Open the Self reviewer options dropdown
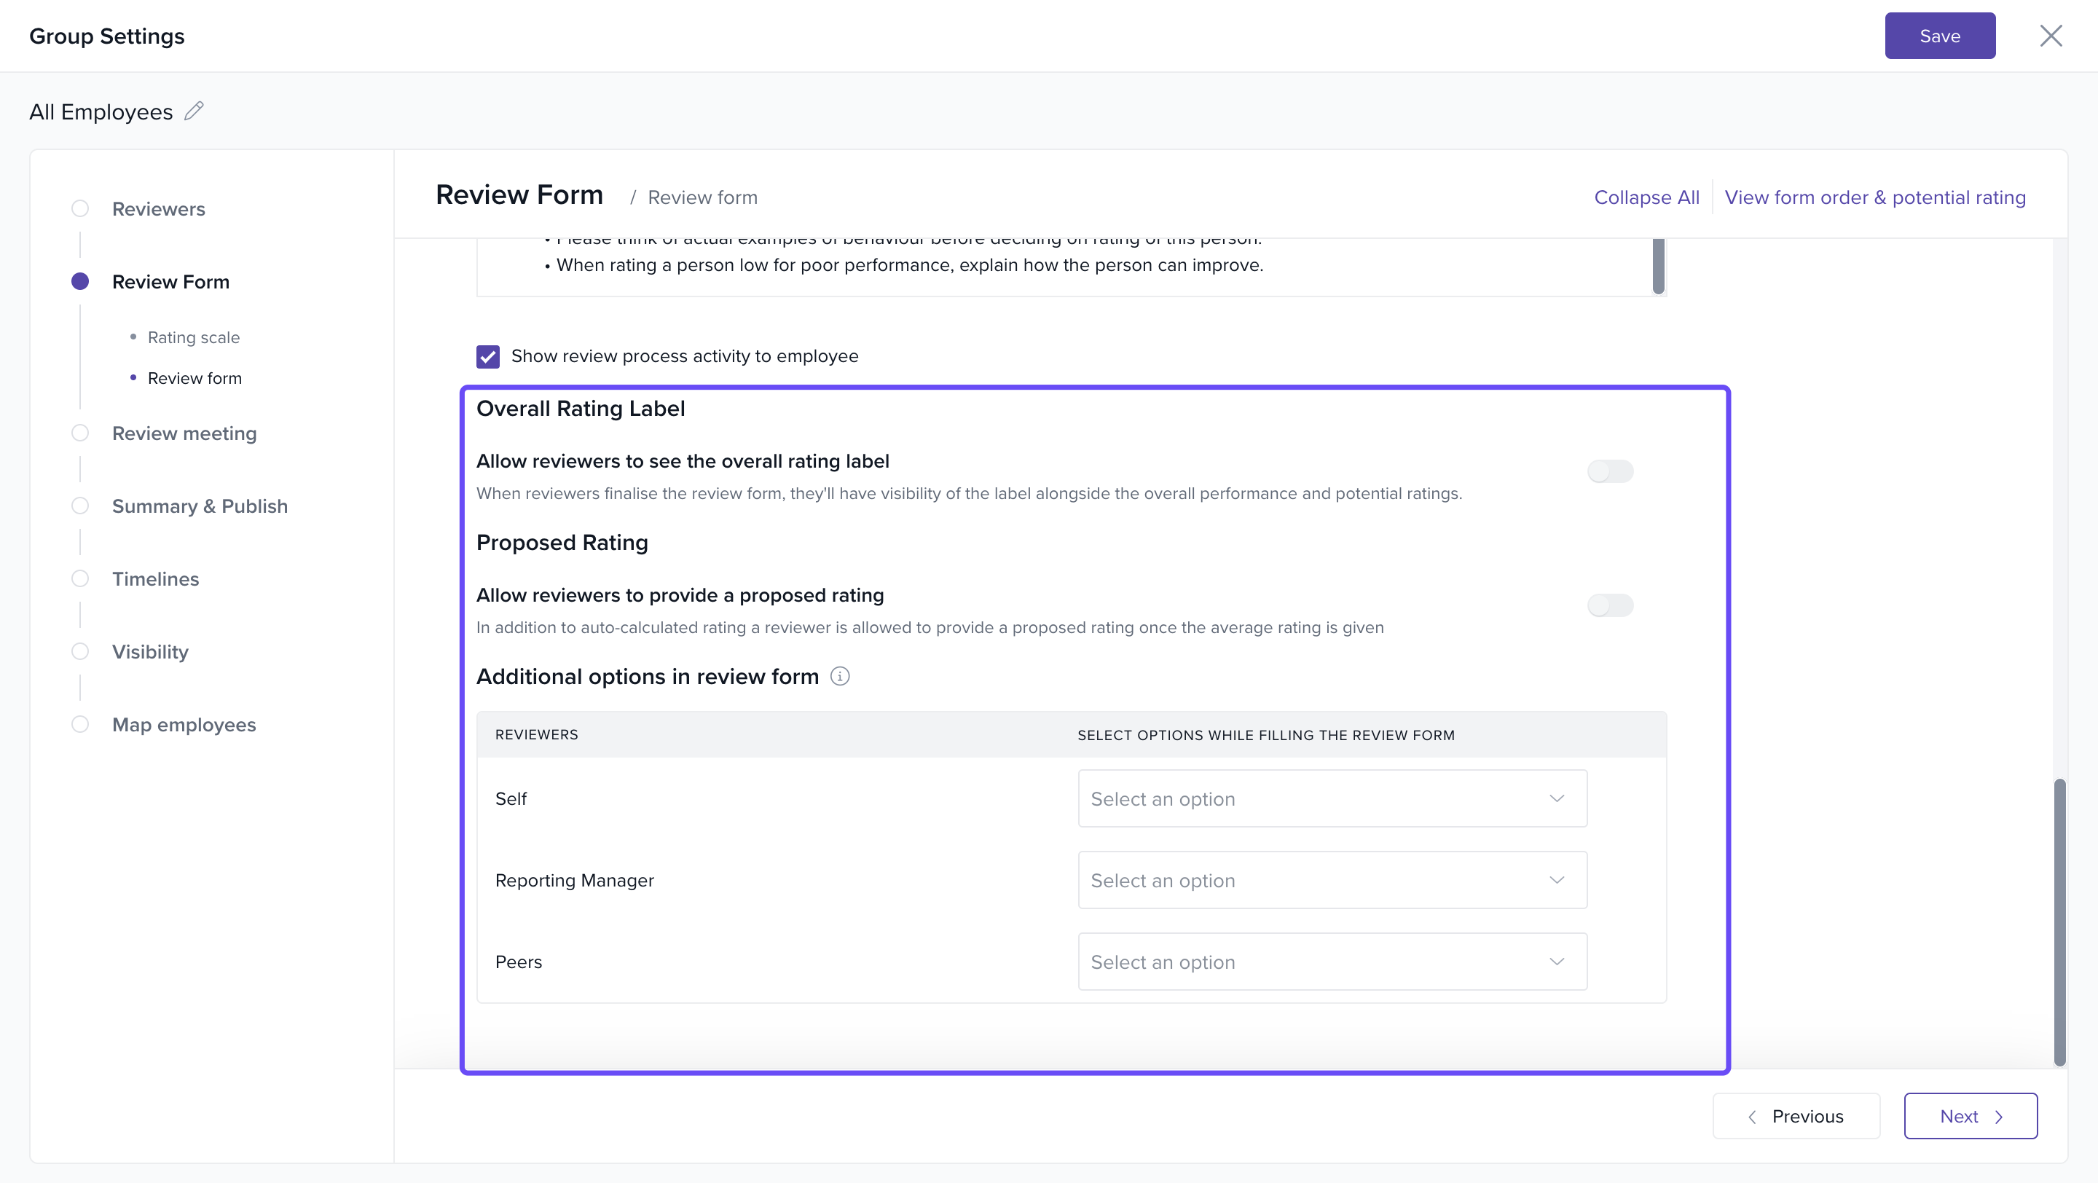This screenshot has width=2098, height=1183. (1332, 798)
